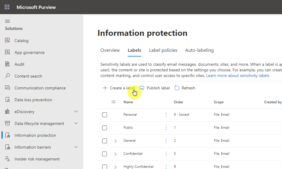
Task: Expand the Information barriers chevron
Action: pos(76,147)
